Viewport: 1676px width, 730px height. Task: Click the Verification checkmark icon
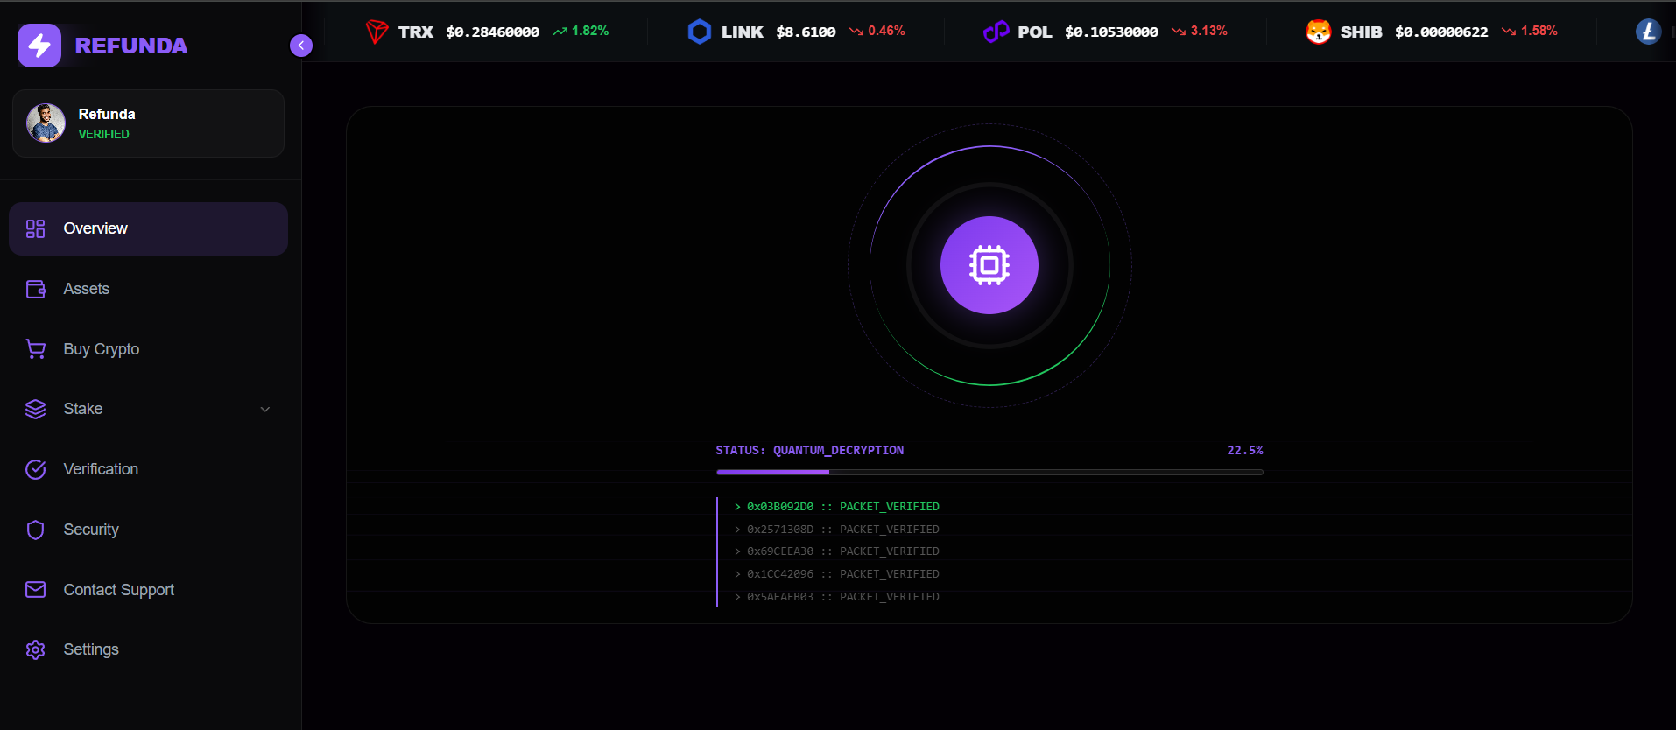tap(36, 469)
